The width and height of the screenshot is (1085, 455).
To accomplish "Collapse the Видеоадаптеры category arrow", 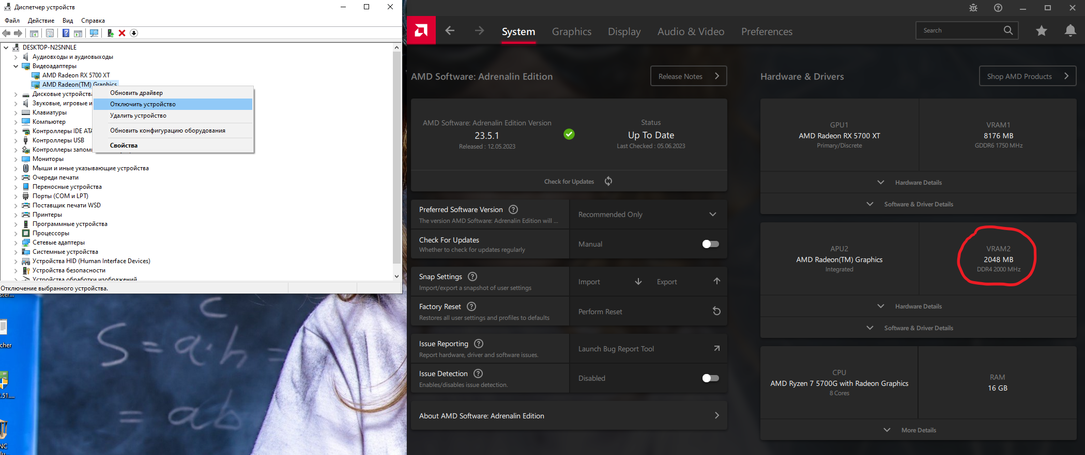I will pyautogui.click(x=16, y=66).
